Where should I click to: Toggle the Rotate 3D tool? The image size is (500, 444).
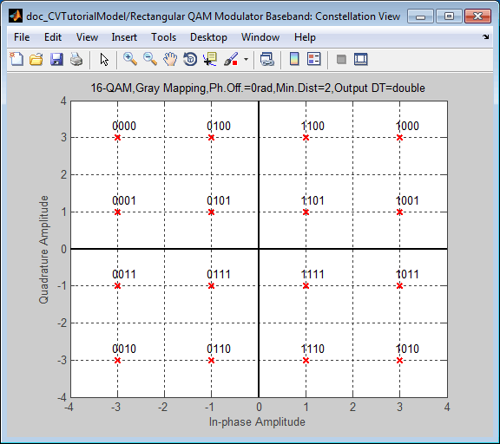click(190, 59)
